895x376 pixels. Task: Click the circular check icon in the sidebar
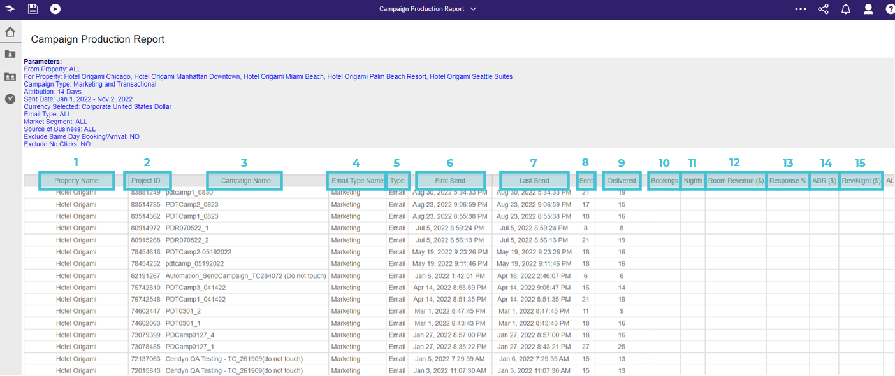coord(10,99)
